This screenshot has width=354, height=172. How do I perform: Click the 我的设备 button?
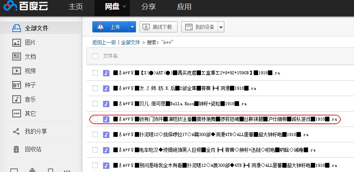click(x=199, y=27)
